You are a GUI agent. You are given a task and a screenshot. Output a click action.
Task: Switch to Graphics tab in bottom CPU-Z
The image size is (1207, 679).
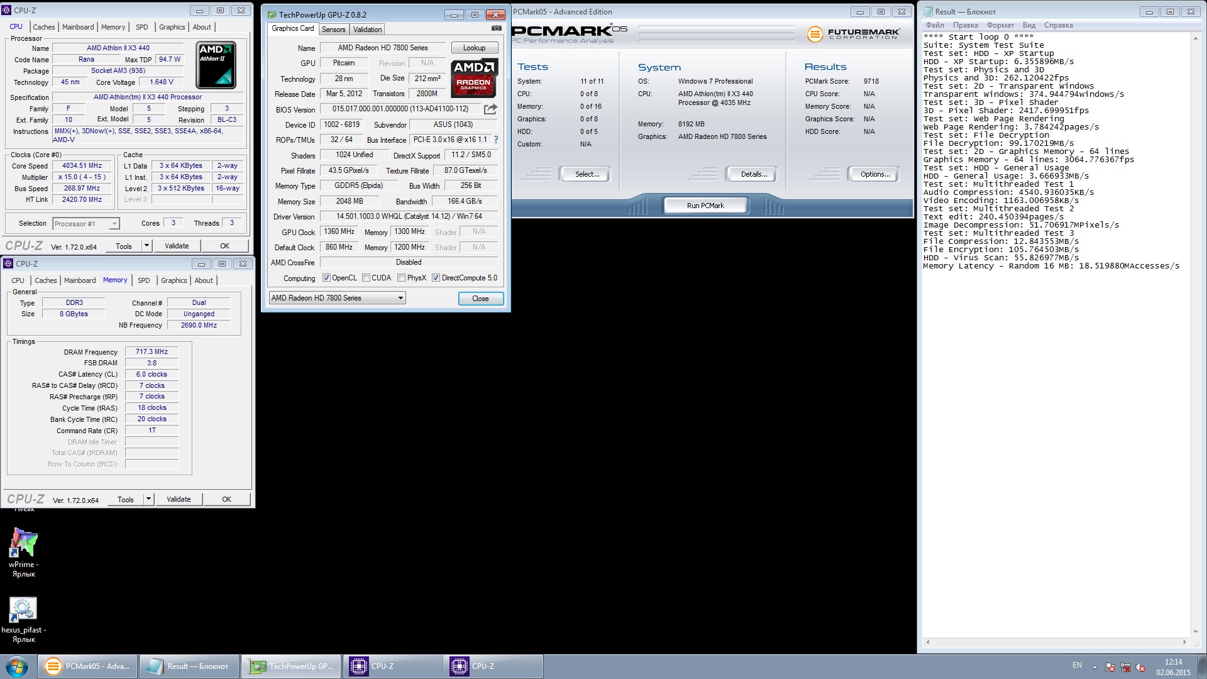[x=174, y=280]
